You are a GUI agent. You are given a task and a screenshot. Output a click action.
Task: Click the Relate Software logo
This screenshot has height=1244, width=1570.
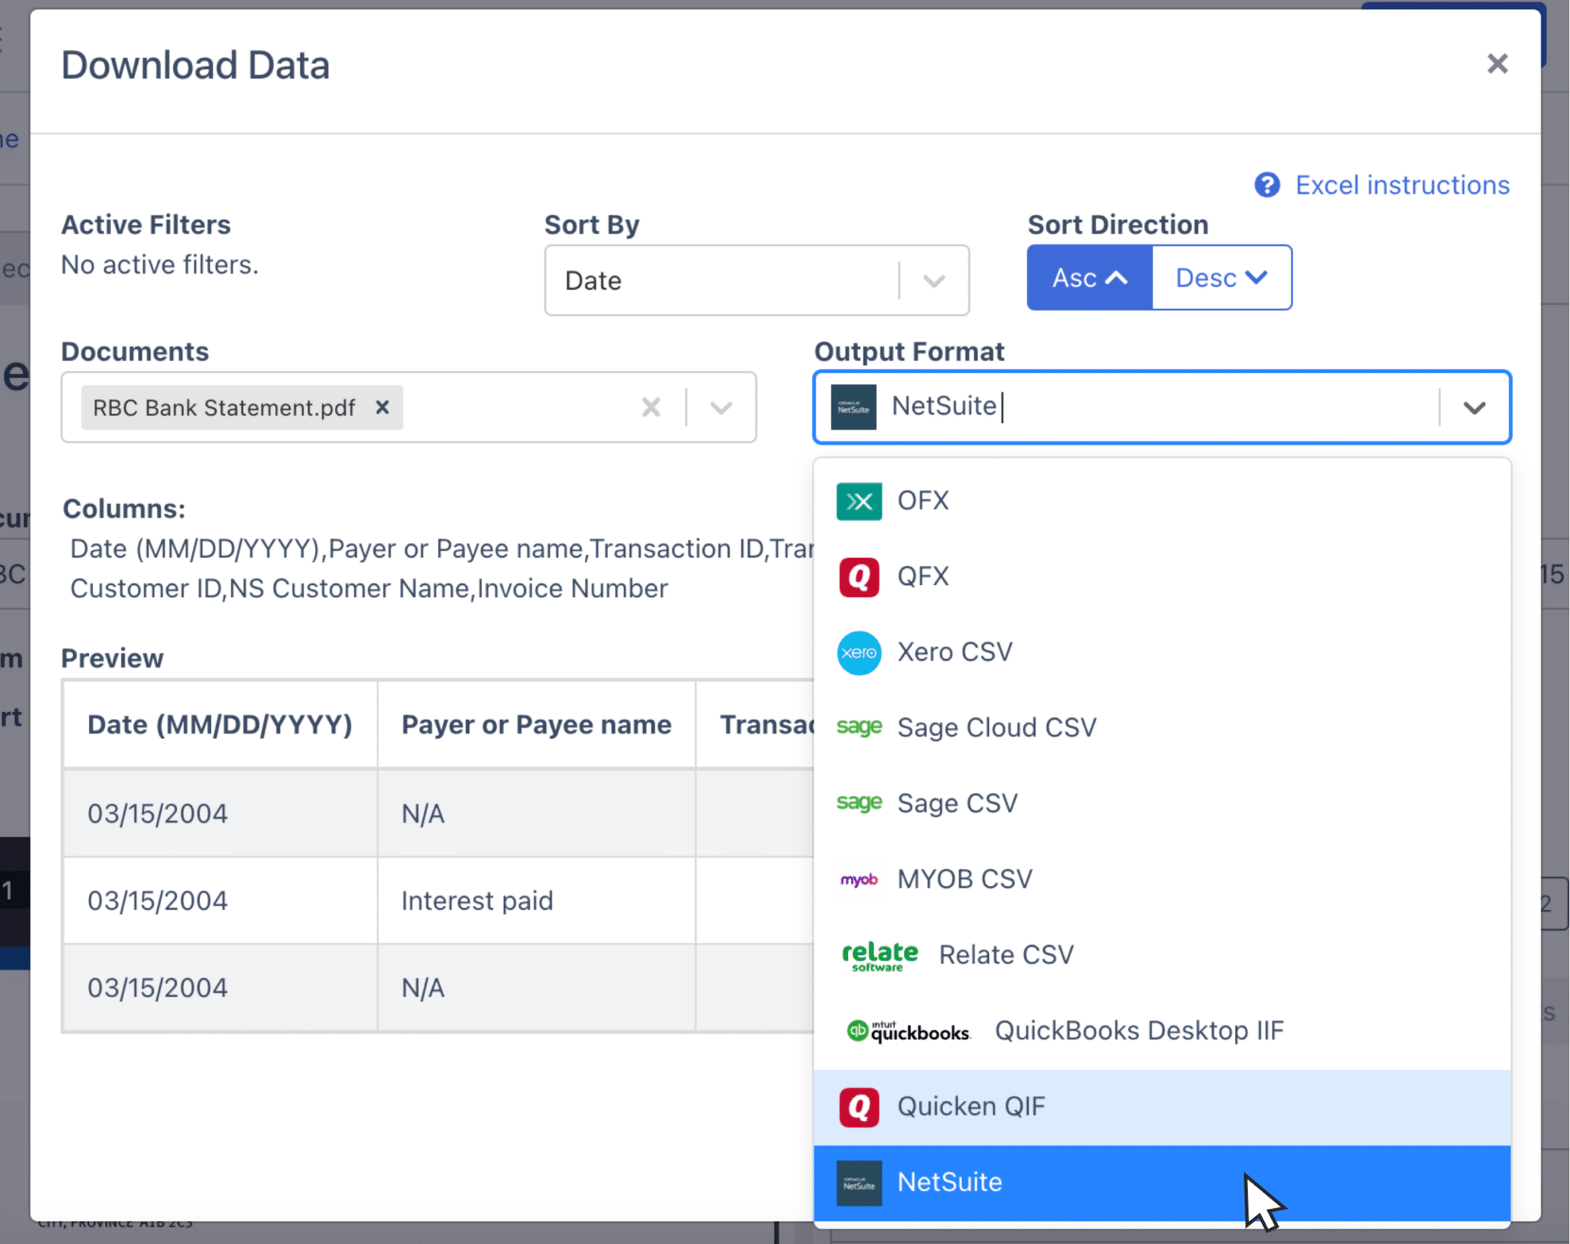[879, 954]
